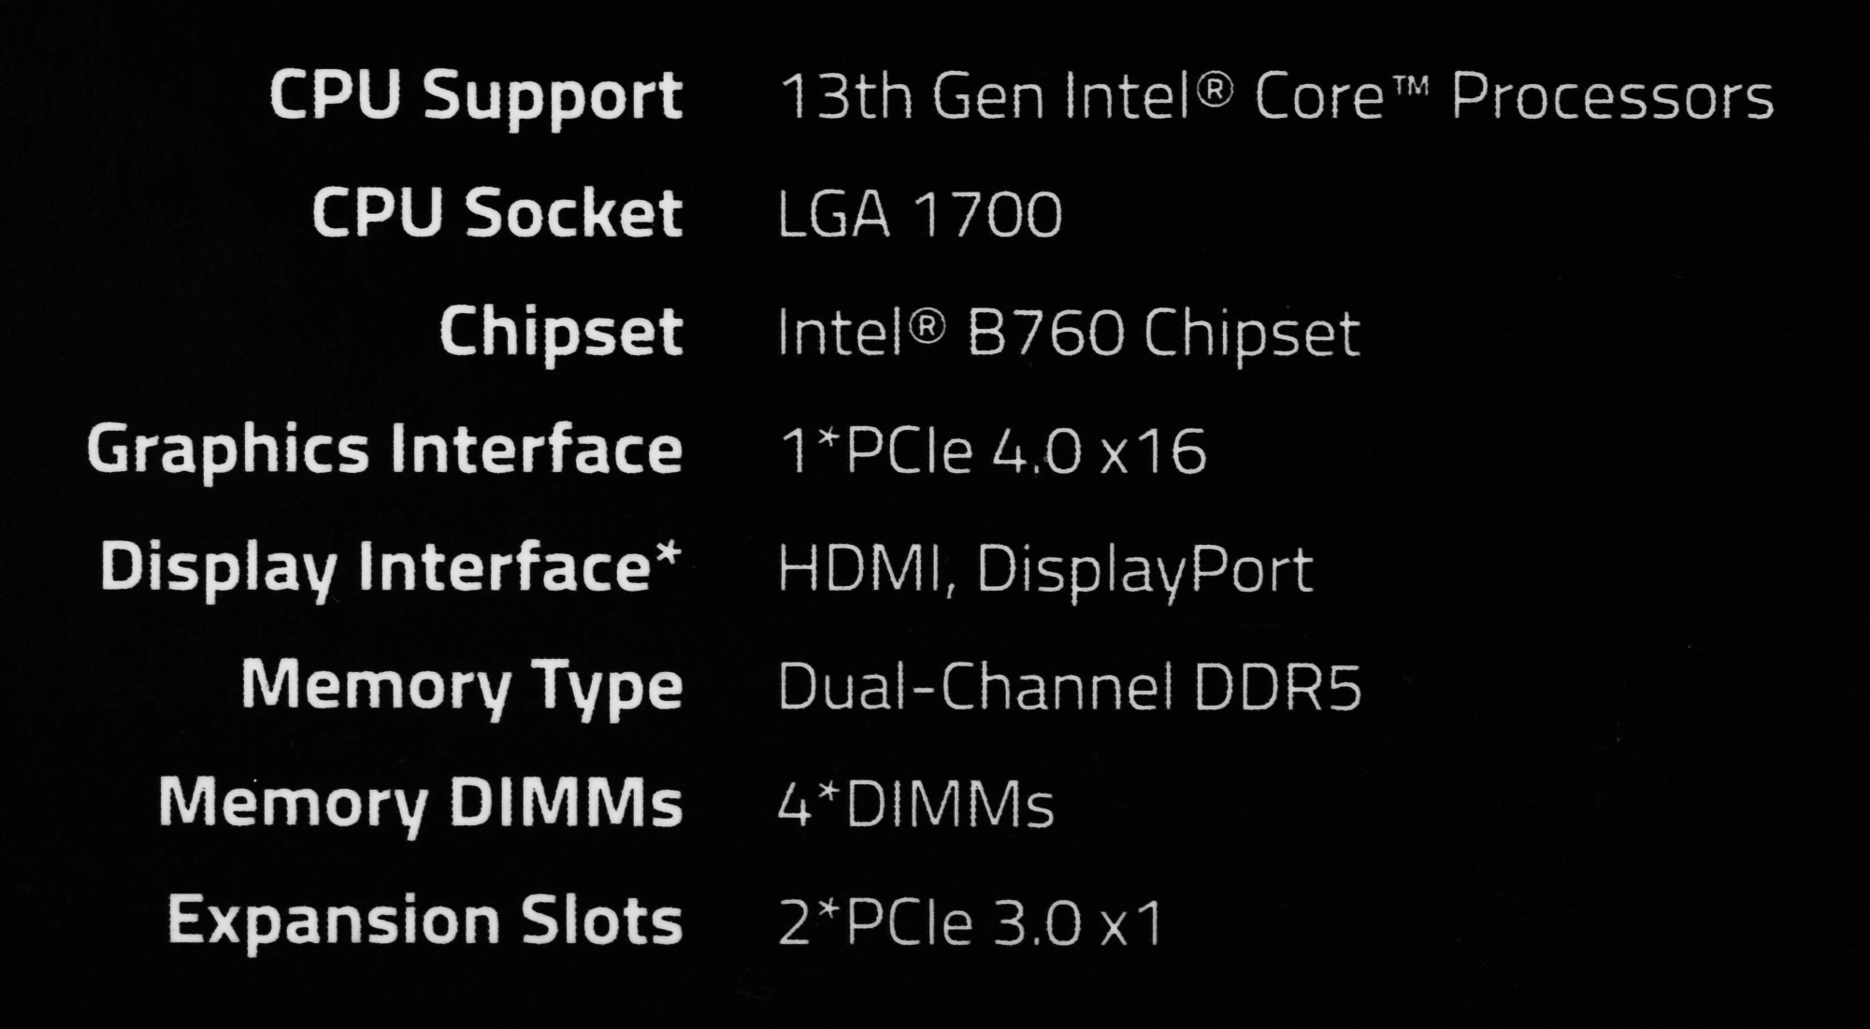Click the Memory Type label

click(463, 688)
